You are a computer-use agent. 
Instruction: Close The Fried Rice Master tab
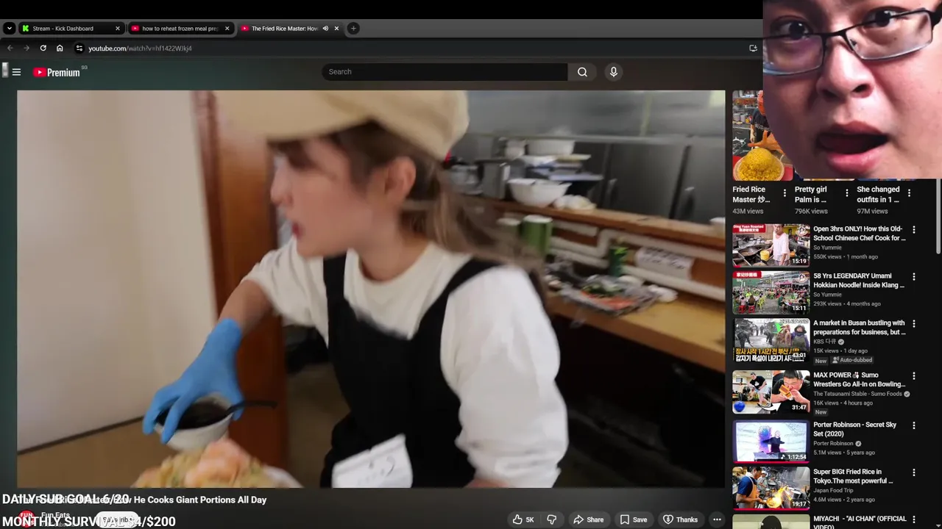tap(336, 29)
